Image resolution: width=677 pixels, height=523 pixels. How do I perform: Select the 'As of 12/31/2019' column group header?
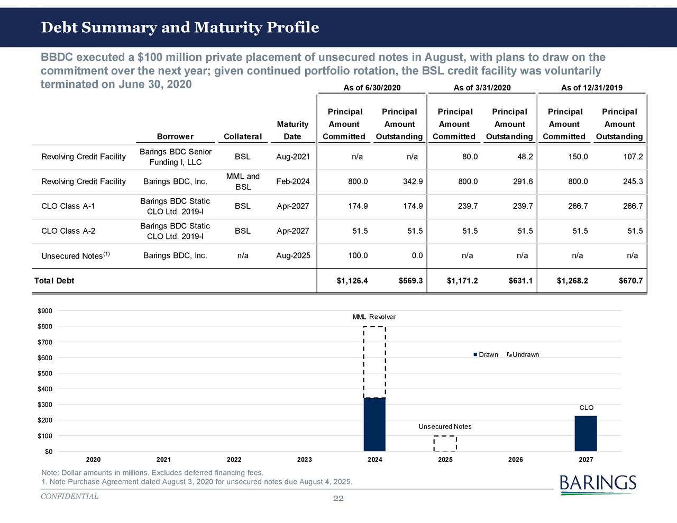[x=592, y=88]
